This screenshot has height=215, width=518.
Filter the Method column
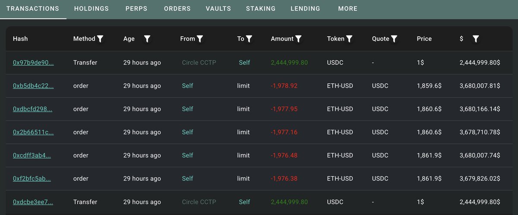click(100, 39)
